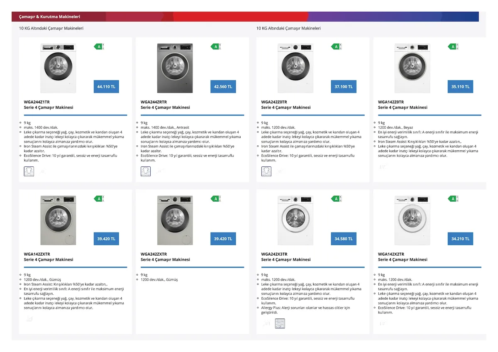Click the Çamaşır & Kurutma Makineleri header tab

(49, 17)
